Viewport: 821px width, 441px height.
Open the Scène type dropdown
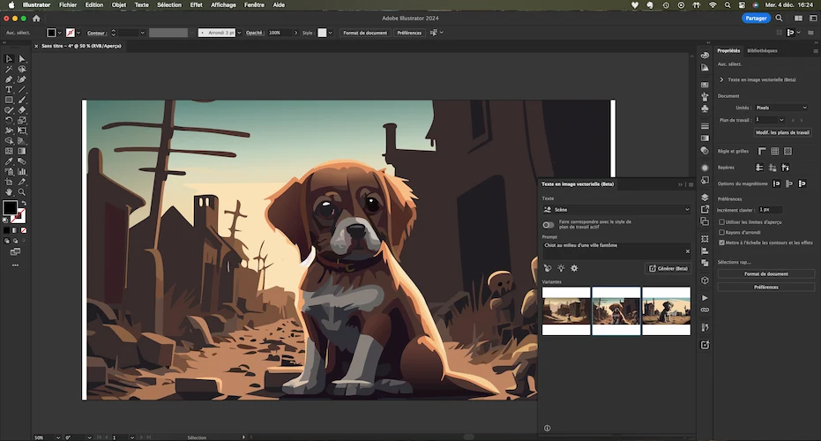(x=616, y=210)
